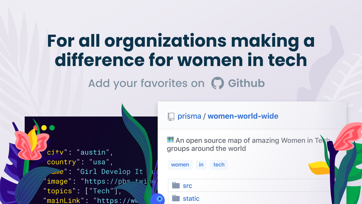Click the main headline about women in tech
This screenshot has width=362, height=204.
[181, 50]
